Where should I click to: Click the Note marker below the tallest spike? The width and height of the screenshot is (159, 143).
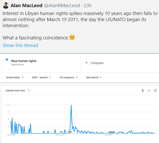pyautogui.click(x=70, y=132)
